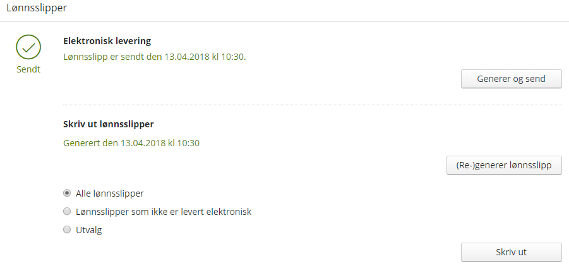
Task: Click the dotted divider between sections
Action: [313, 105]
